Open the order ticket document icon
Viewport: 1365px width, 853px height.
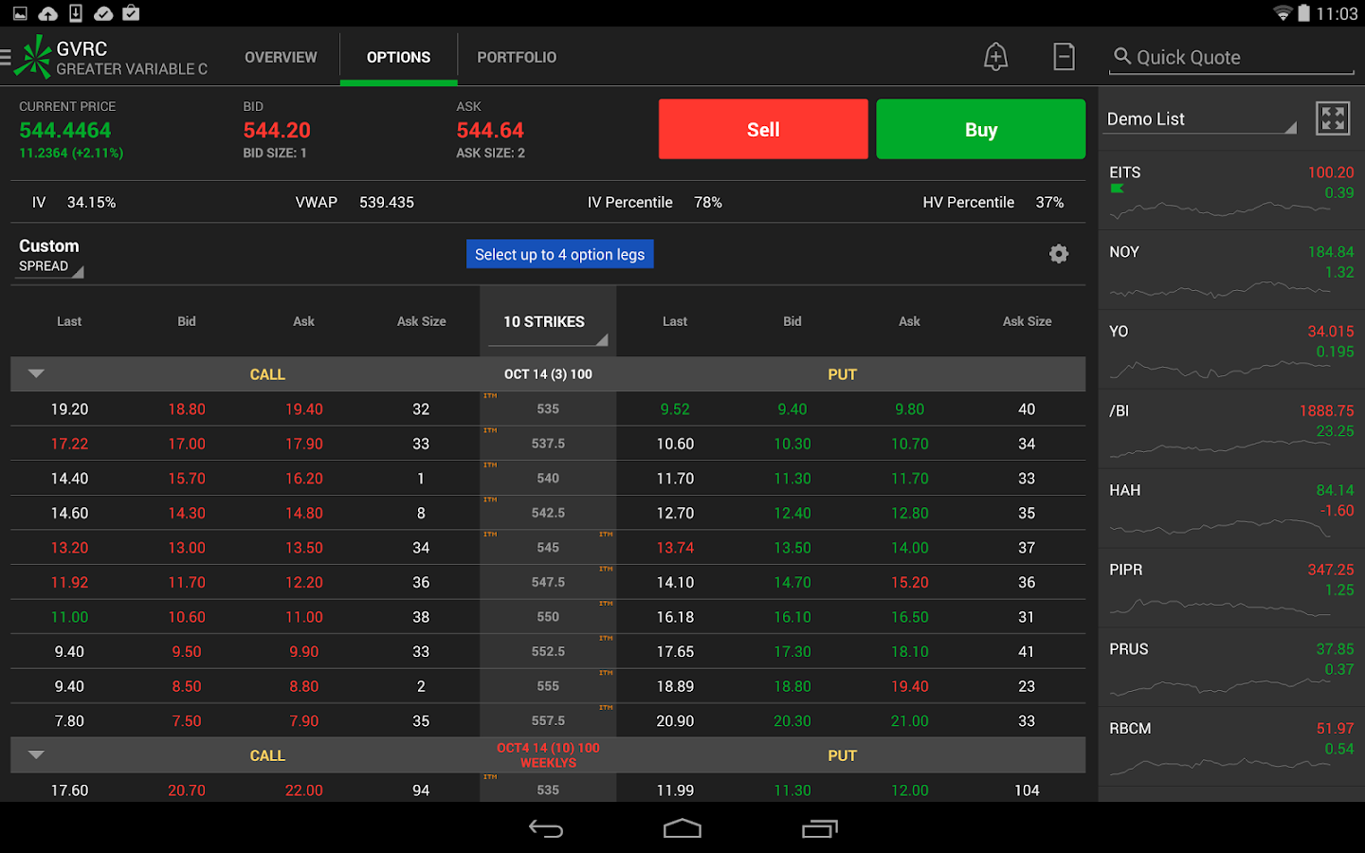tap(1064, 57)
